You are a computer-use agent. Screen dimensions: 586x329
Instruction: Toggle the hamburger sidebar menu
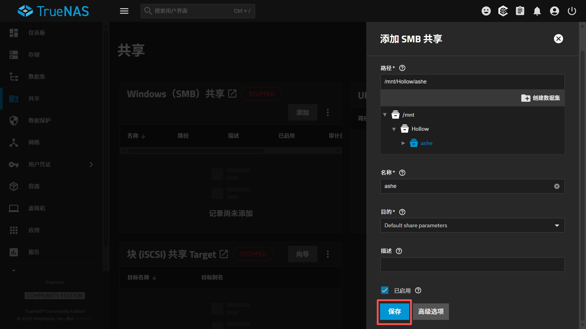[124, 11]
